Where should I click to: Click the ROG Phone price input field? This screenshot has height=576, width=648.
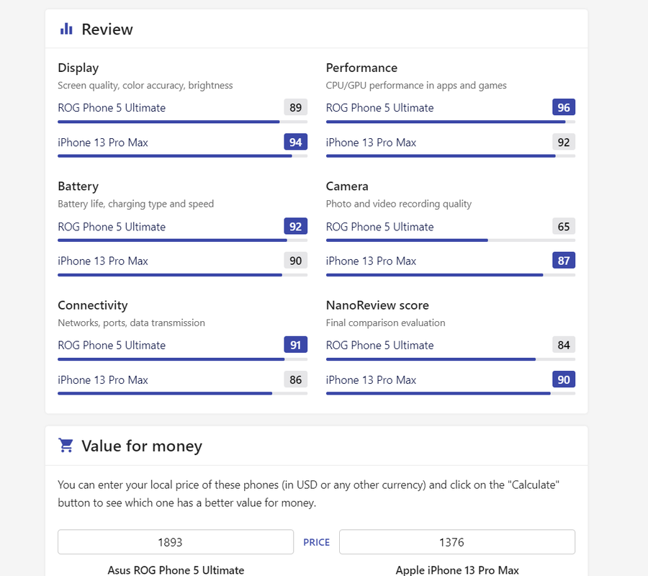pos(176,542)
